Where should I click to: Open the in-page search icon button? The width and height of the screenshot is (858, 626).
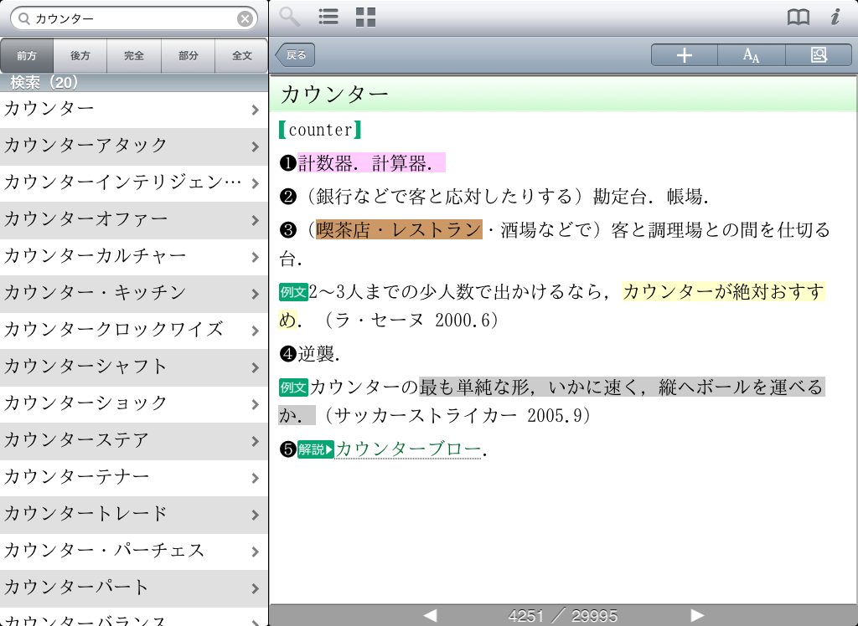818,55
